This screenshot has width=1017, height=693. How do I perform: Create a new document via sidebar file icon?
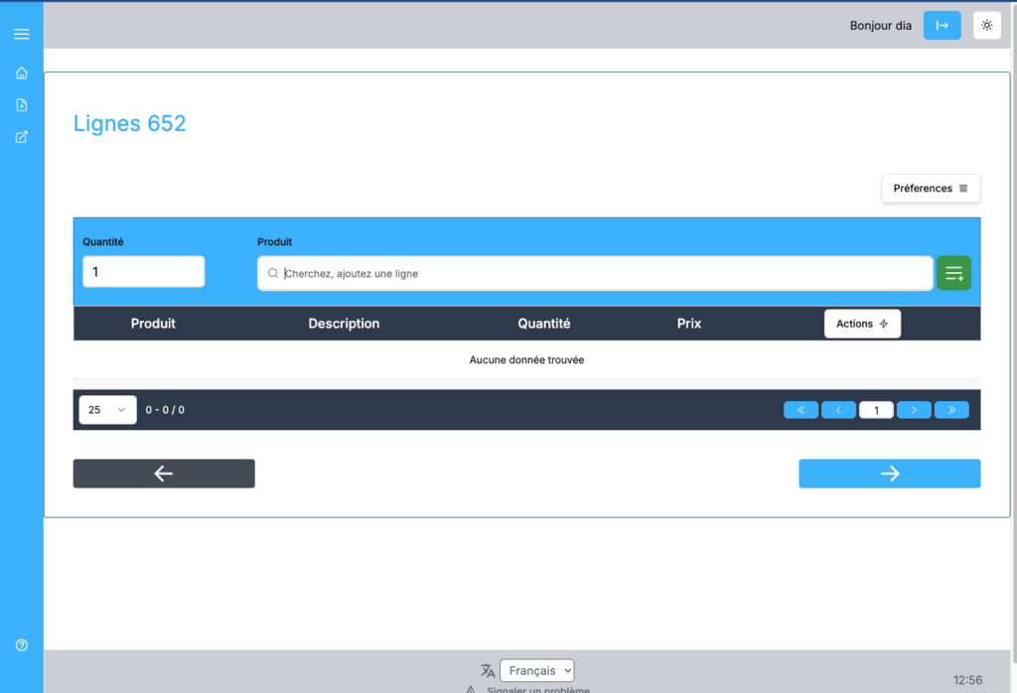click(21, 104)
